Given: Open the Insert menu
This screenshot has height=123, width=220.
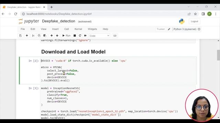Looking at the screenshot, I should 55,29.
